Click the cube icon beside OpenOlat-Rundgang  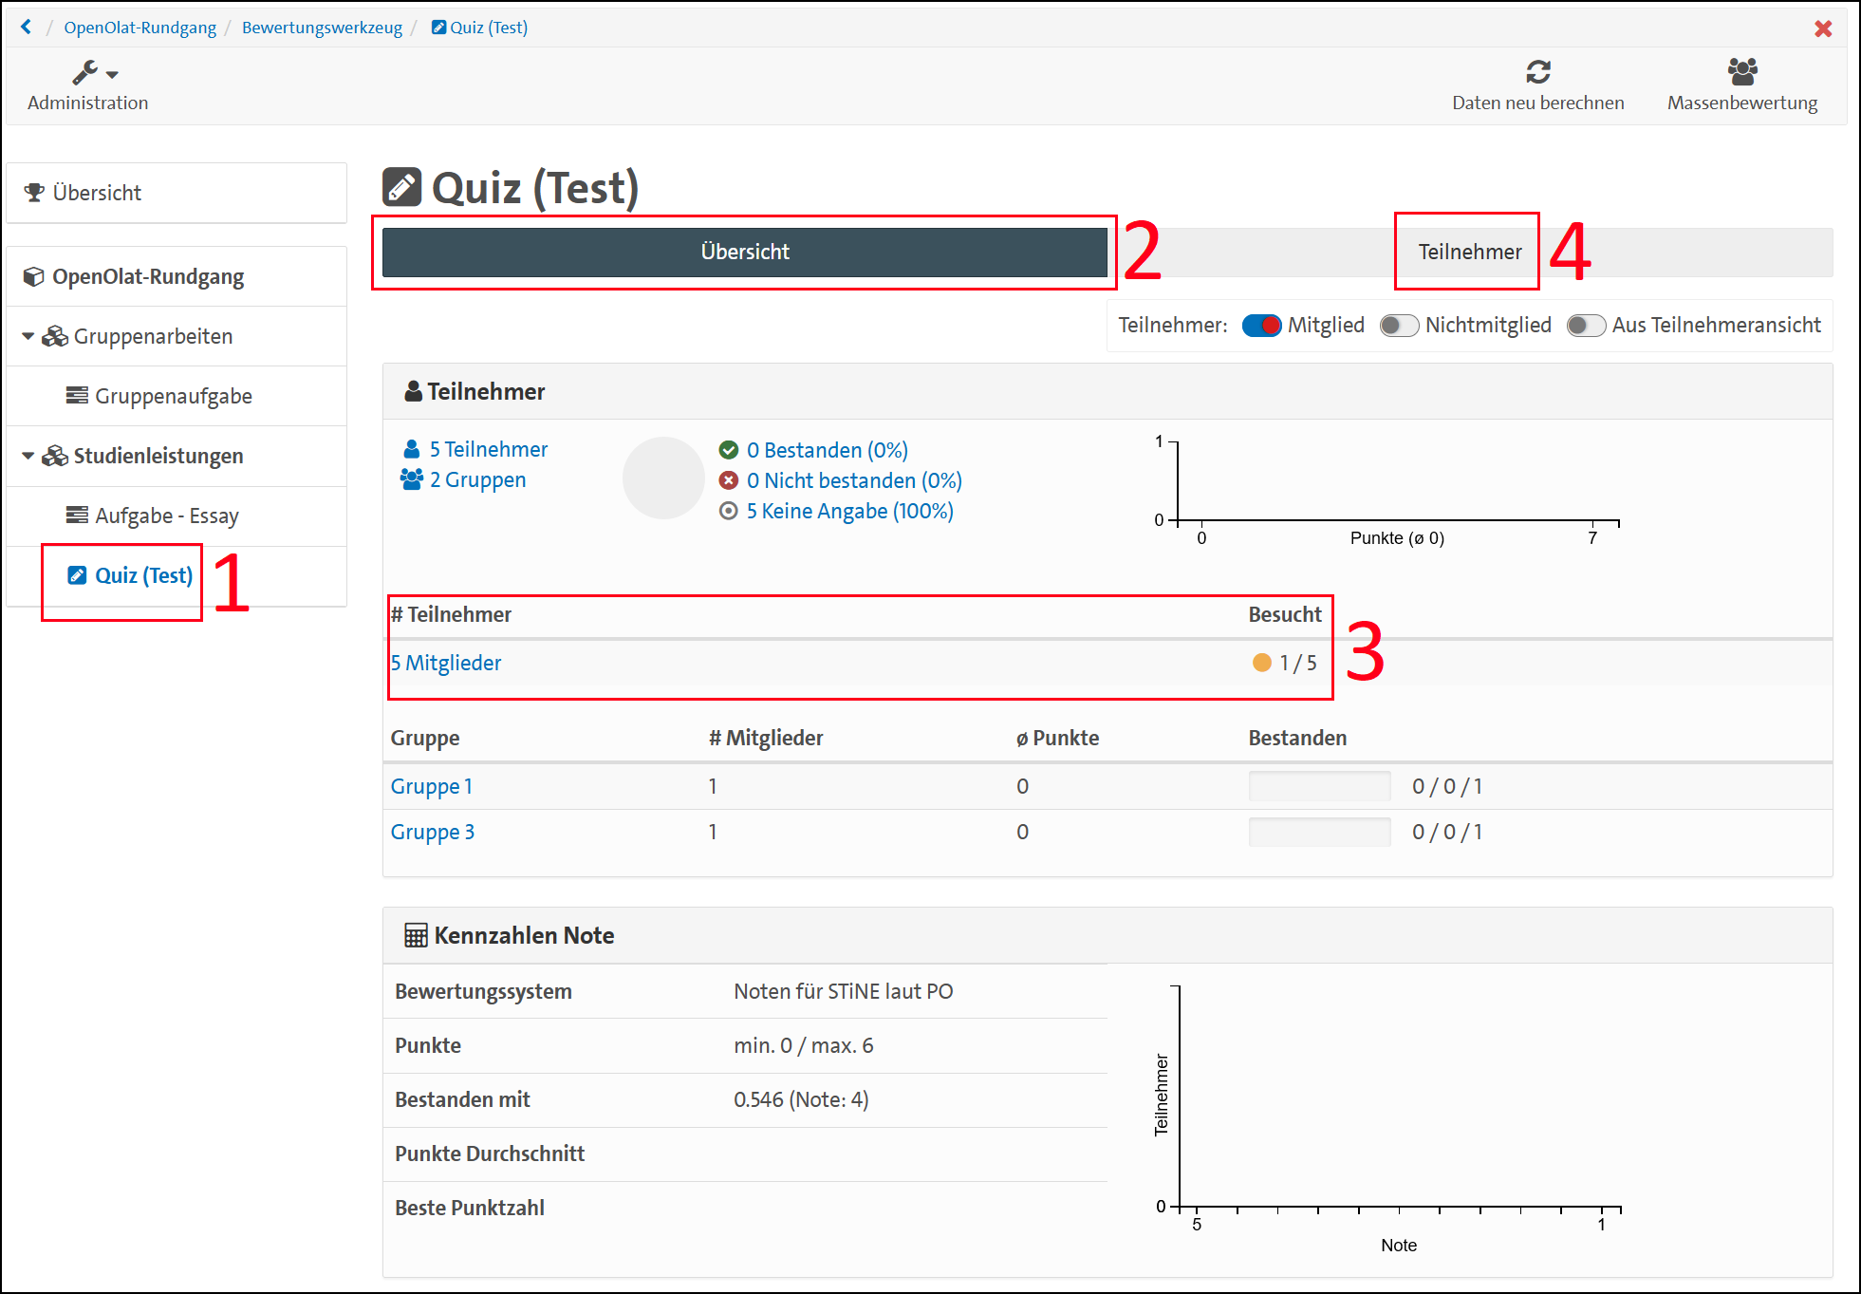34,276
